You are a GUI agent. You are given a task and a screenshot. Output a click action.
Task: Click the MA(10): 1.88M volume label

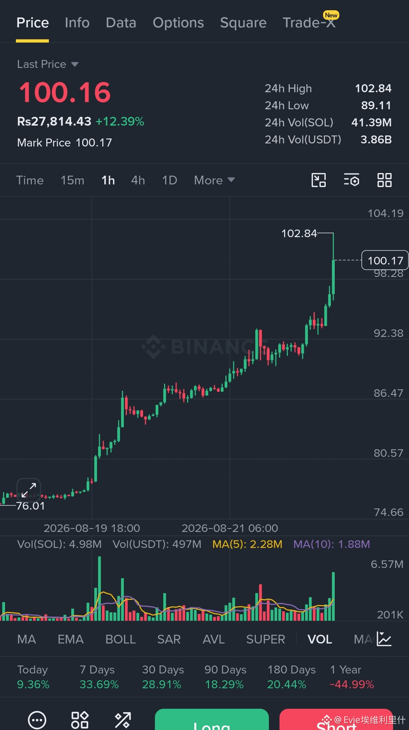coord(332,544)
